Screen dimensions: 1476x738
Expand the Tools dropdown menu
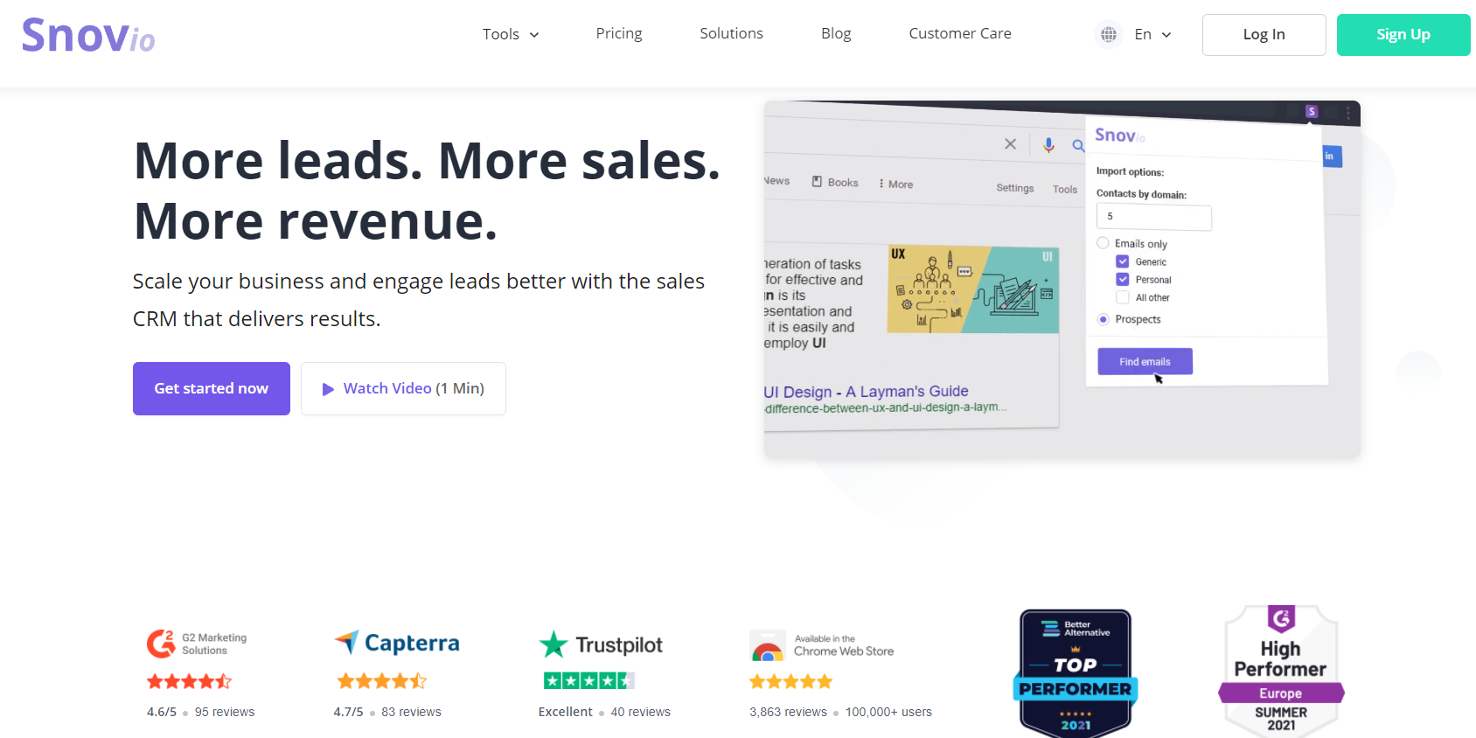tap(511, 34)
